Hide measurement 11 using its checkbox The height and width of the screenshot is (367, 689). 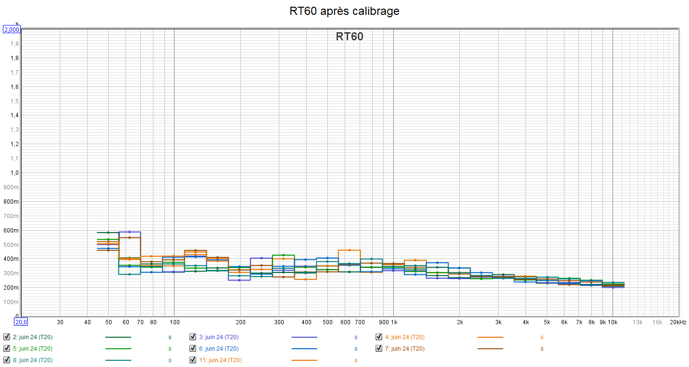point(193,360)
